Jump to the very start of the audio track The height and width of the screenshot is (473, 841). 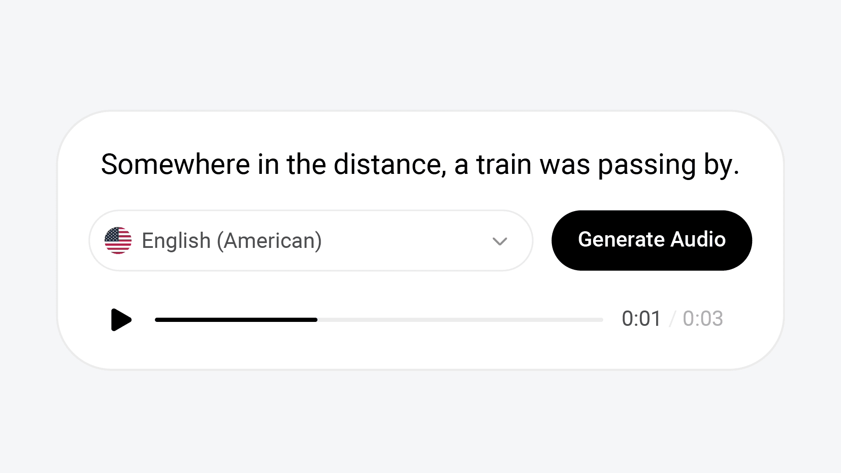tap(156, 320)
